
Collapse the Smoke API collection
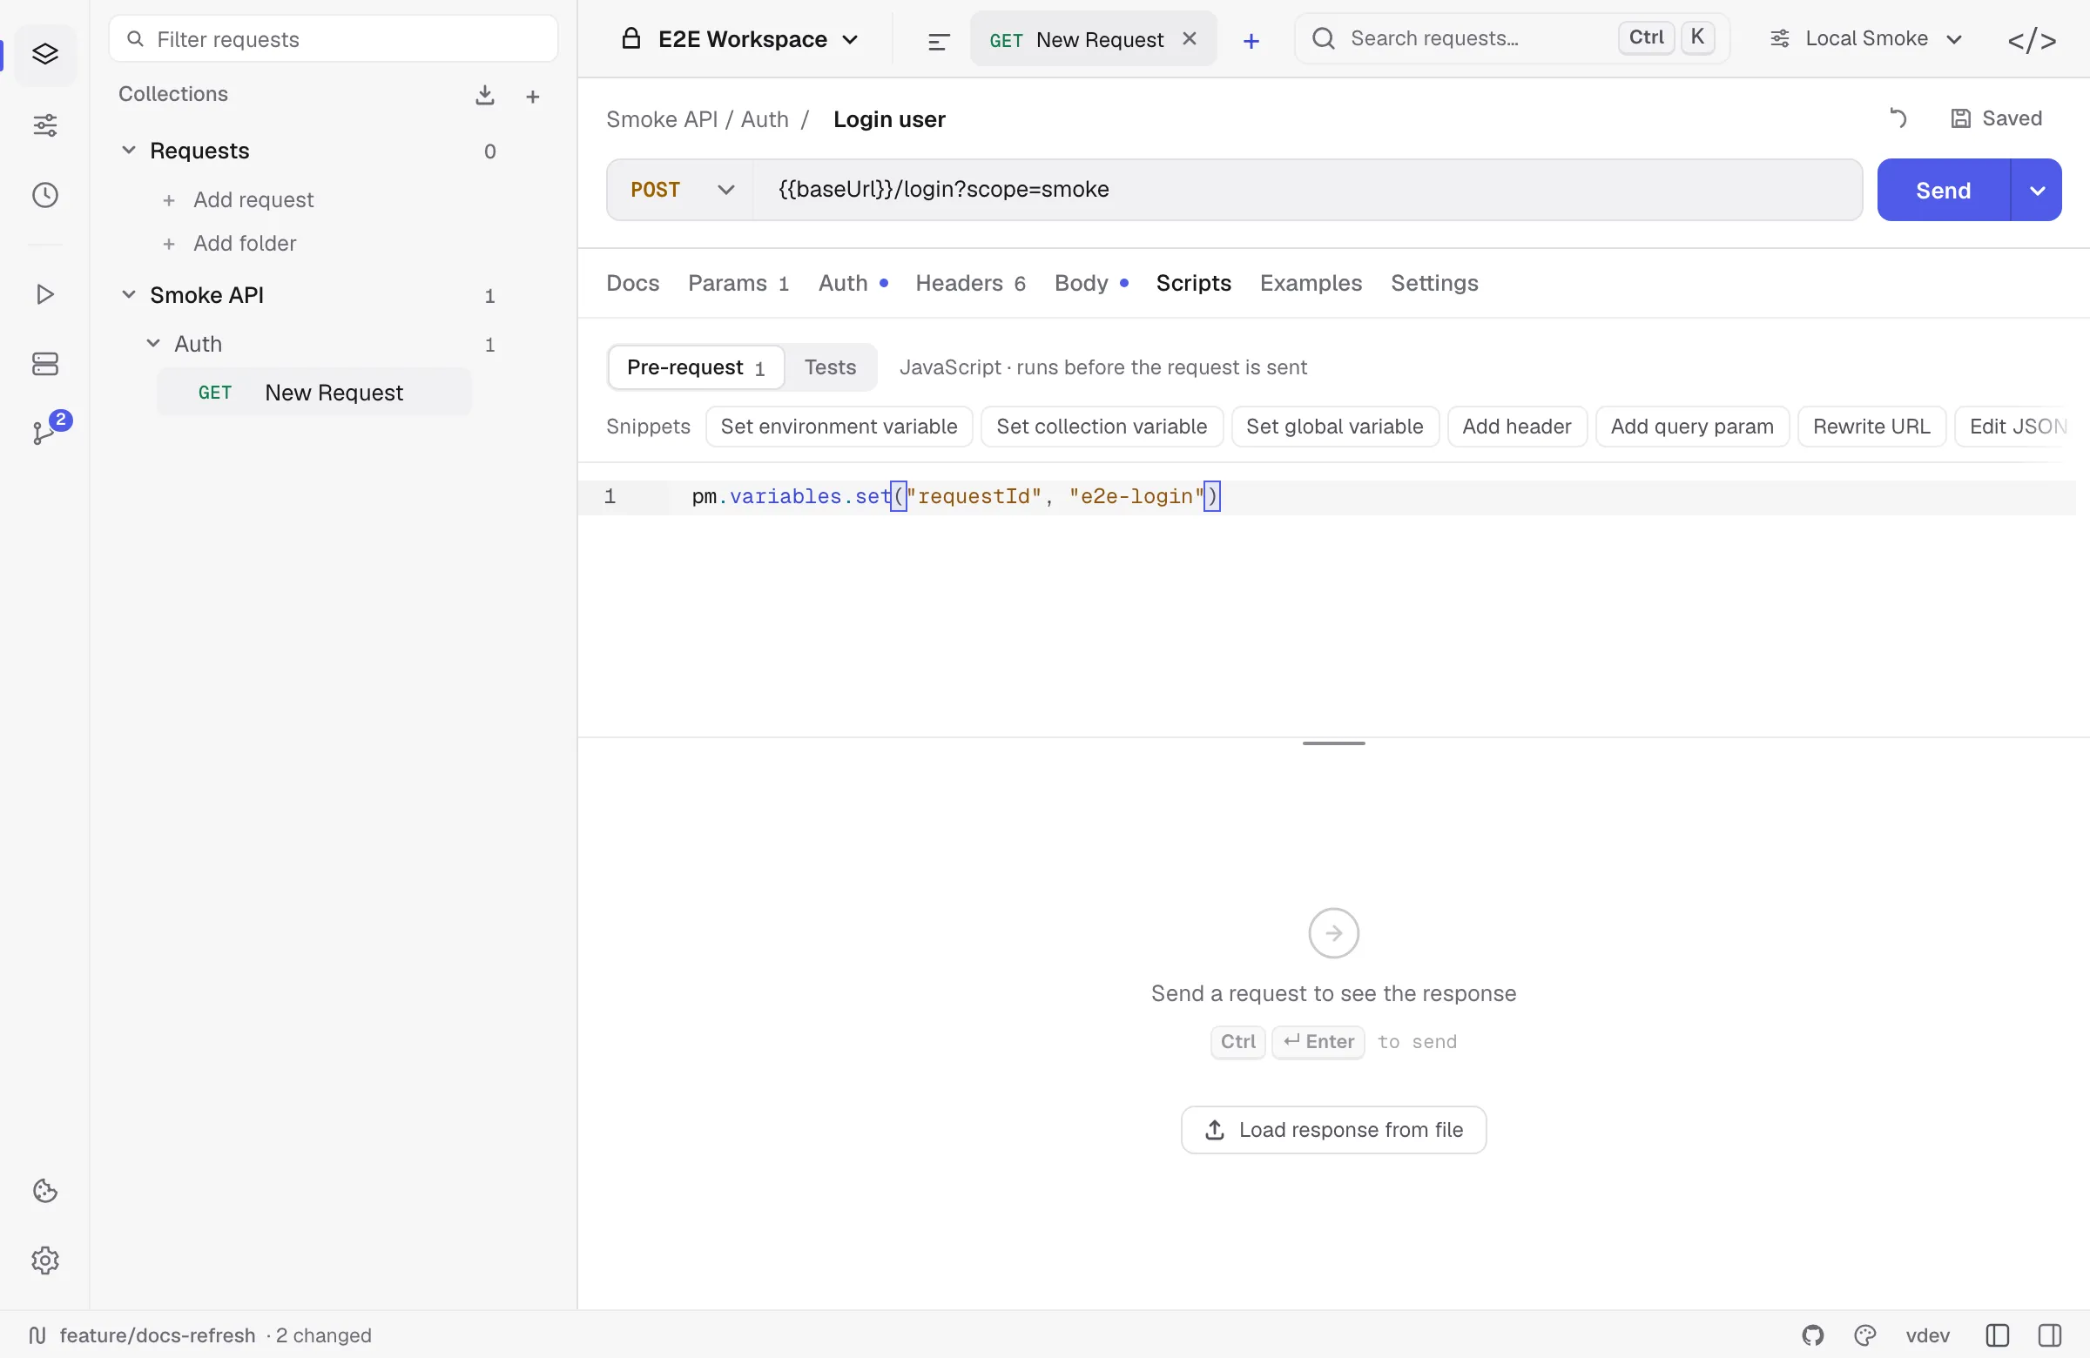tap(128, 294)
